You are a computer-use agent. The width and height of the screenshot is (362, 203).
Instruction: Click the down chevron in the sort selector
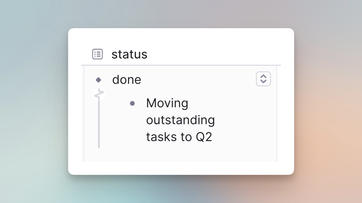(x=263, y=82)
